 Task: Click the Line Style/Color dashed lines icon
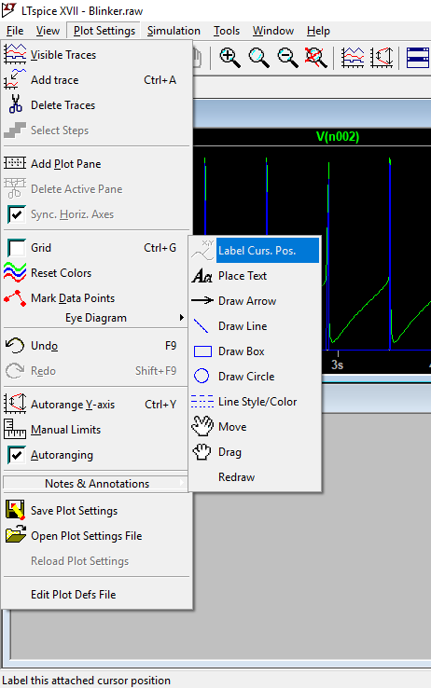click(x=202, y=402)
